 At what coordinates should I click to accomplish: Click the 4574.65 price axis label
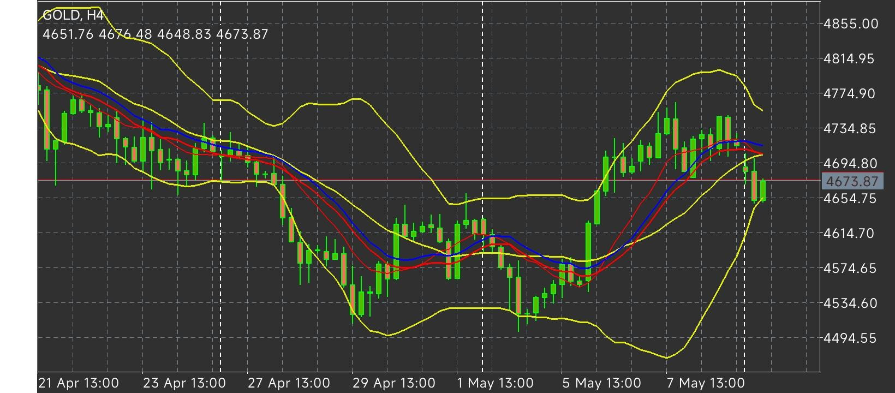pyautogui.click(x=851, y=269)
